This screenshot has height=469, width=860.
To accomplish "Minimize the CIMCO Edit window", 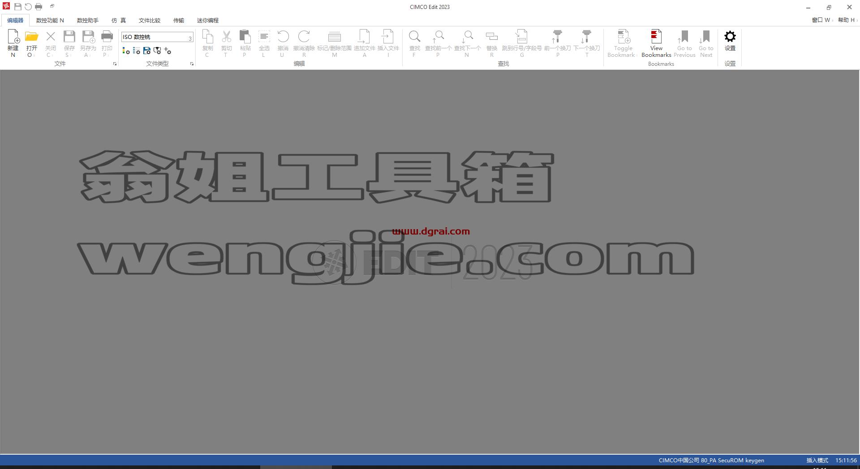I will coord(808,7).
